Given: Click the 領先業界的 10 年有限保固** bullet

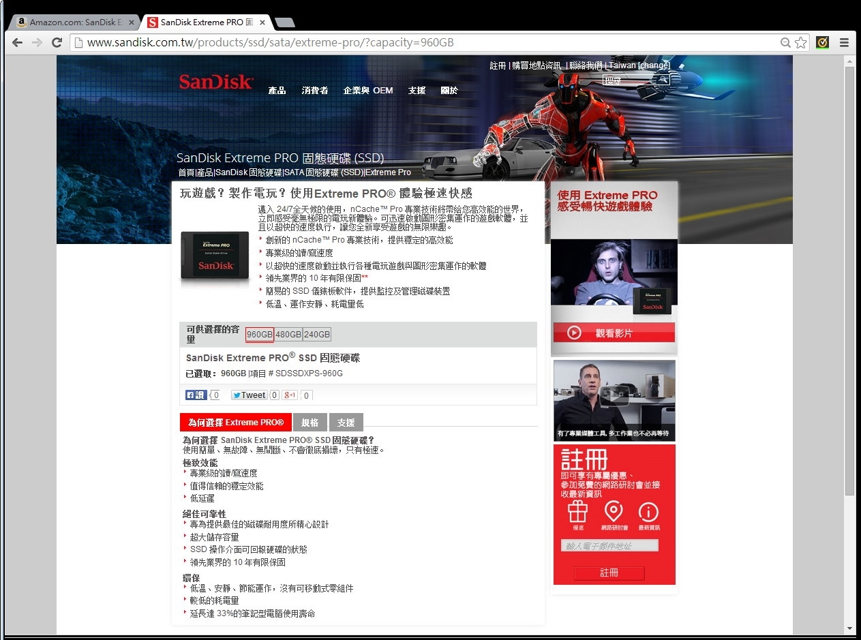Looking at the screenshot, I should 317,278.
